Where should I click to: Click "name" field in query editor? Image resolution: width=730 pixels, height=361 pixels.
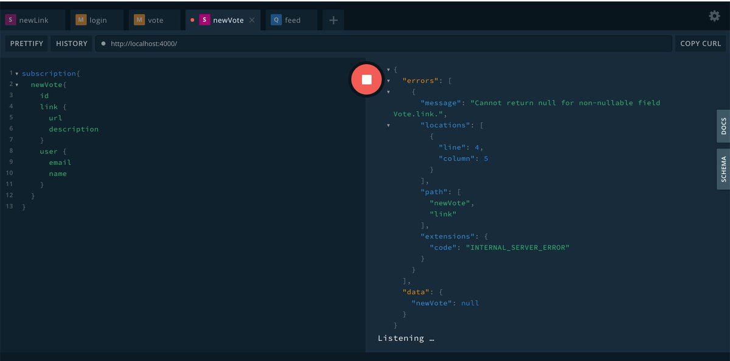(58, 174)
